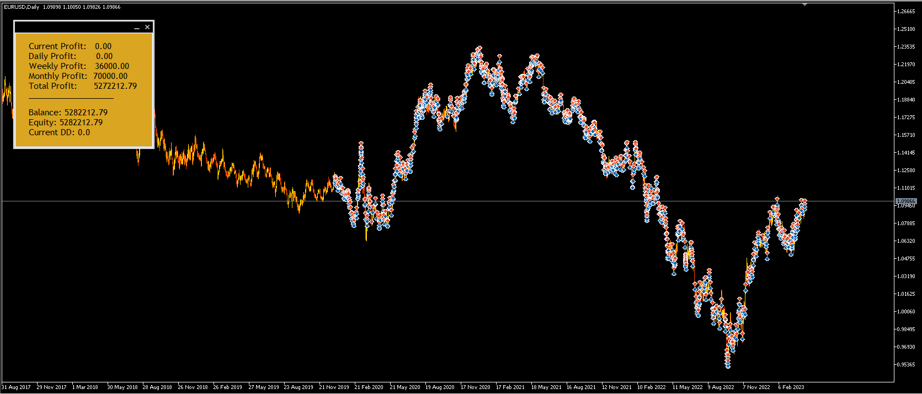Select the Weekly Profit 36000.00 row
Viewport: 922px width, 394px height.
[79, 66]
